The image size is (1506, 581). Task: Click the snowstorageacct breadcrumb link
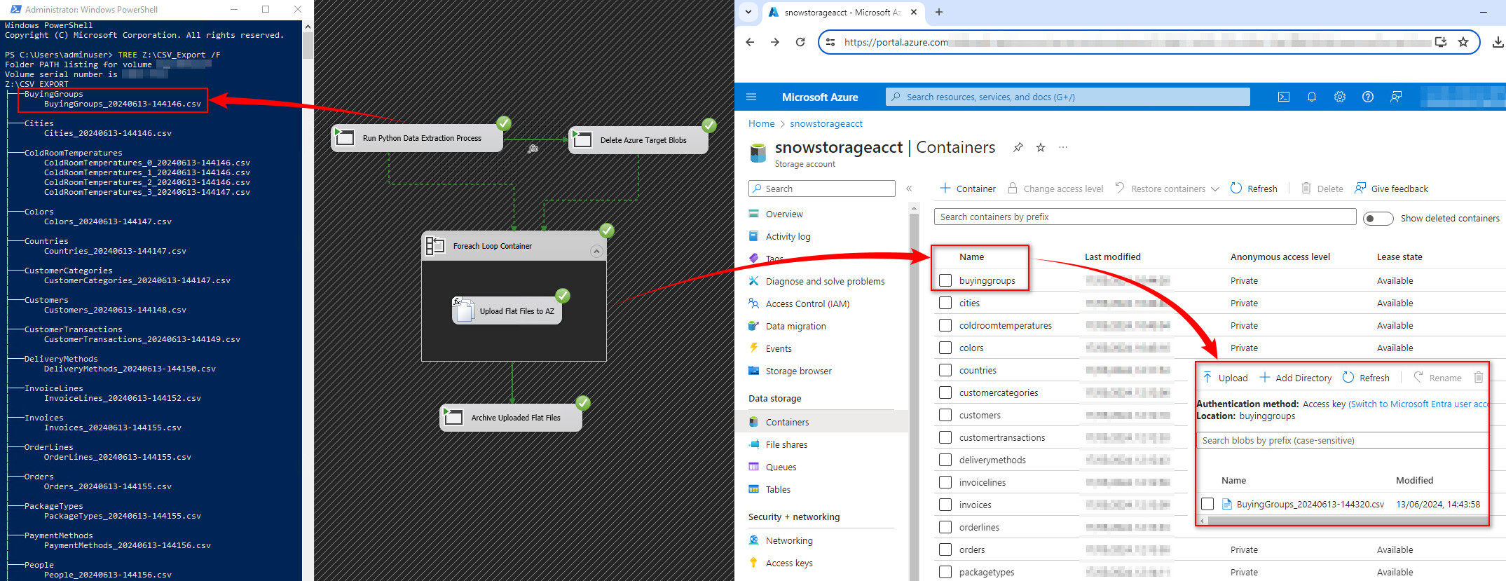pyautogui.click(x=826, y=123)
